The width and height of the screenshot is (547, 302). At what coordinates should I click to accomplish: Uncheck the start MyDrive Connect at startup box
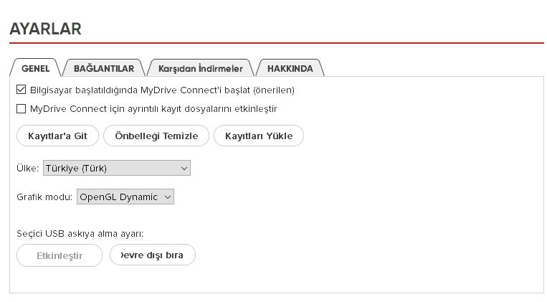point(21,90)
